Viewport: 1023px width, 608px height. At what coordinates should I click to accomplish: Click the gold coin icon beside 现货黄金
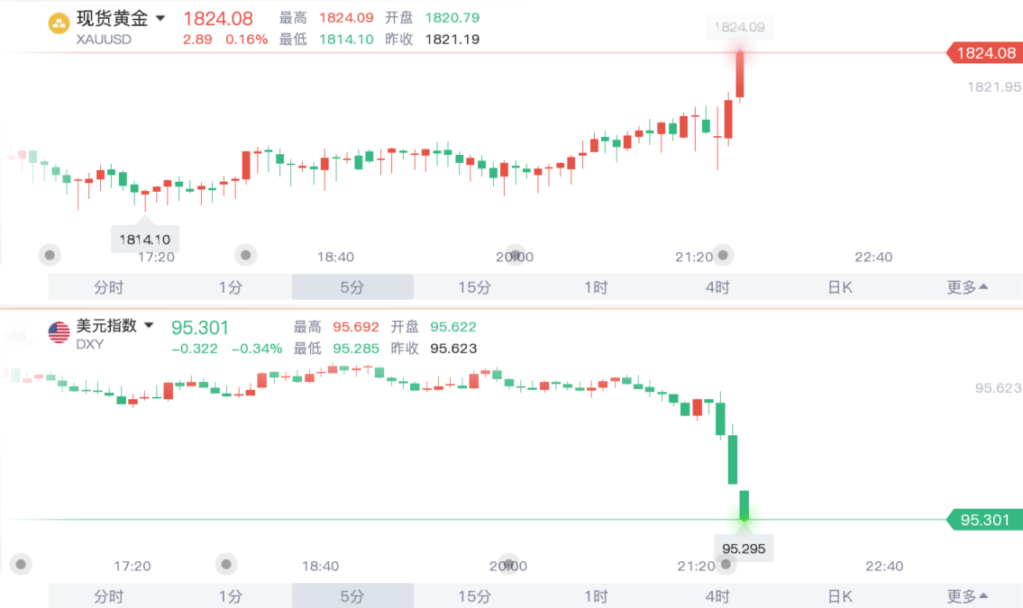[x=59, y=24]
